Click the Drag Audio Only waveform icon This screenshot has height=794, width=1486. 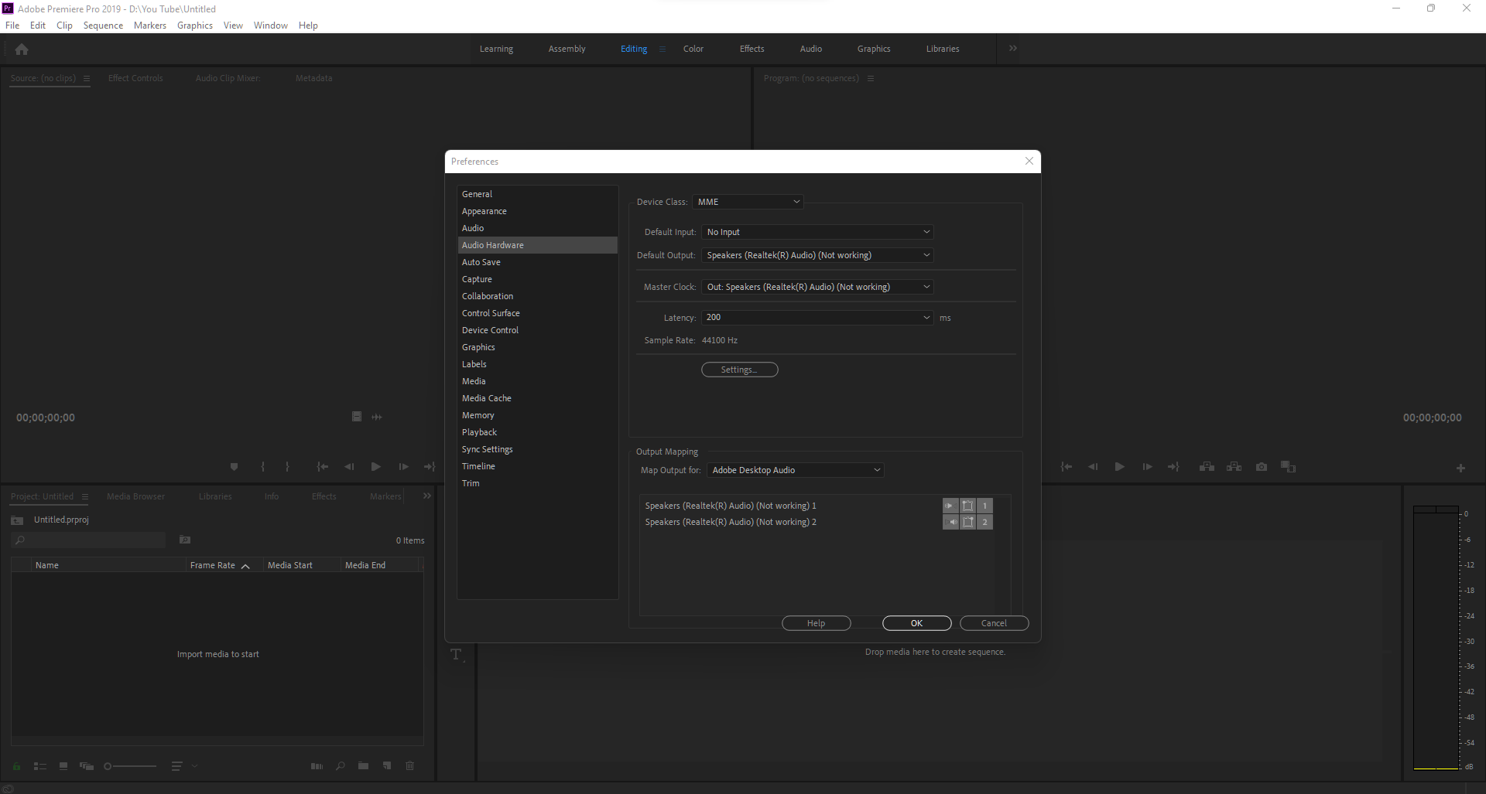pyautogui.click(x=377, y=417)
